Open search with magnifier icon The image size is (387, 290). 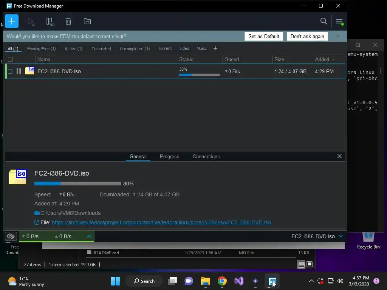click(324, 21)
